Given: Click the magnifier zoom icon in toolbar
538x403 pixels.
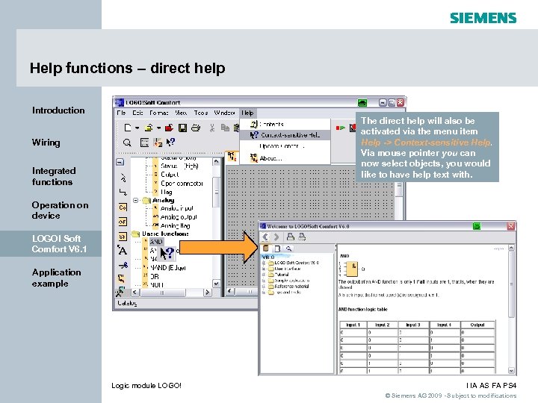Looking at the screenshot, I should click(127, 143).
